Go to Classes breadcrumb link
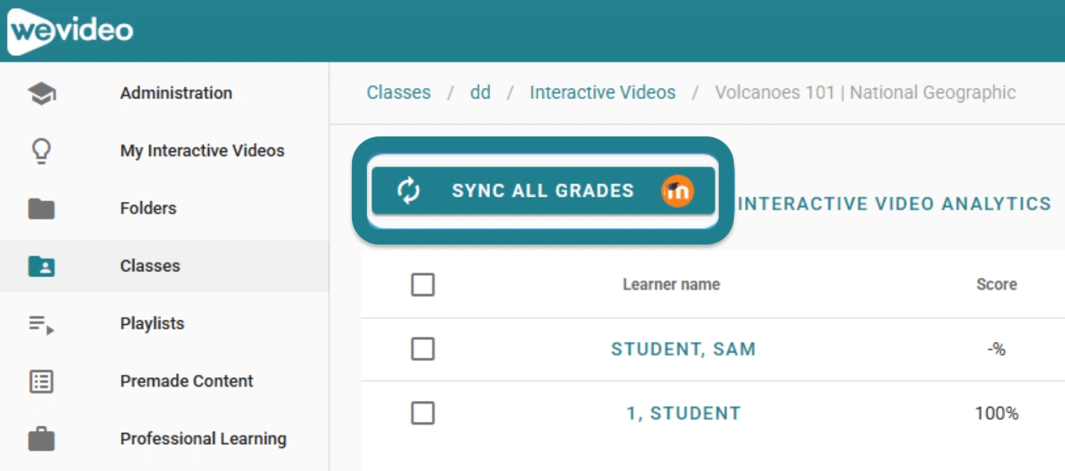This screenshot has height=471, width=1065. (x=399, y=92)
